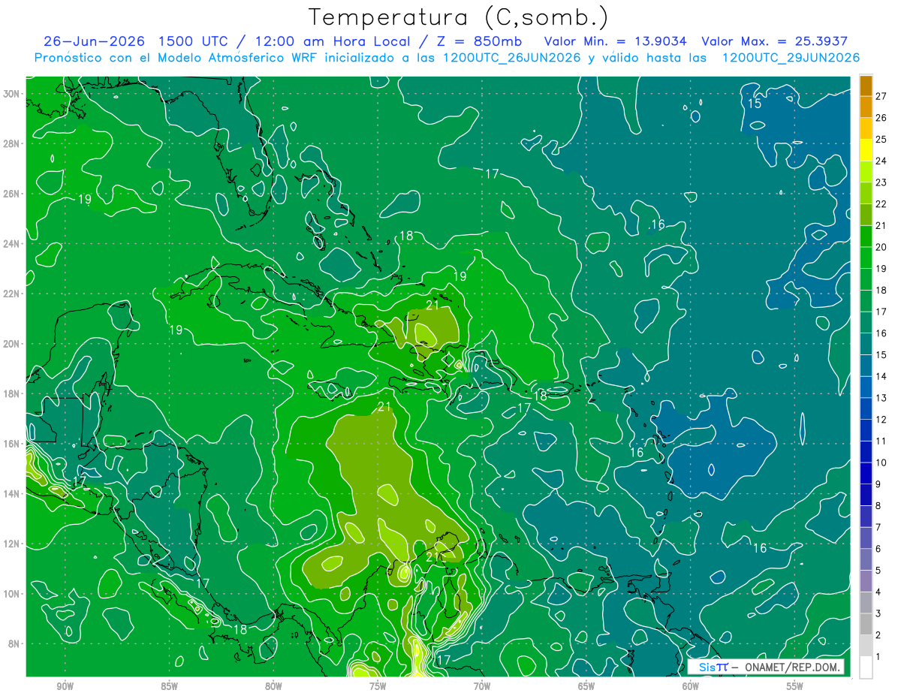Click the "80W" longitude axis label

274,686
